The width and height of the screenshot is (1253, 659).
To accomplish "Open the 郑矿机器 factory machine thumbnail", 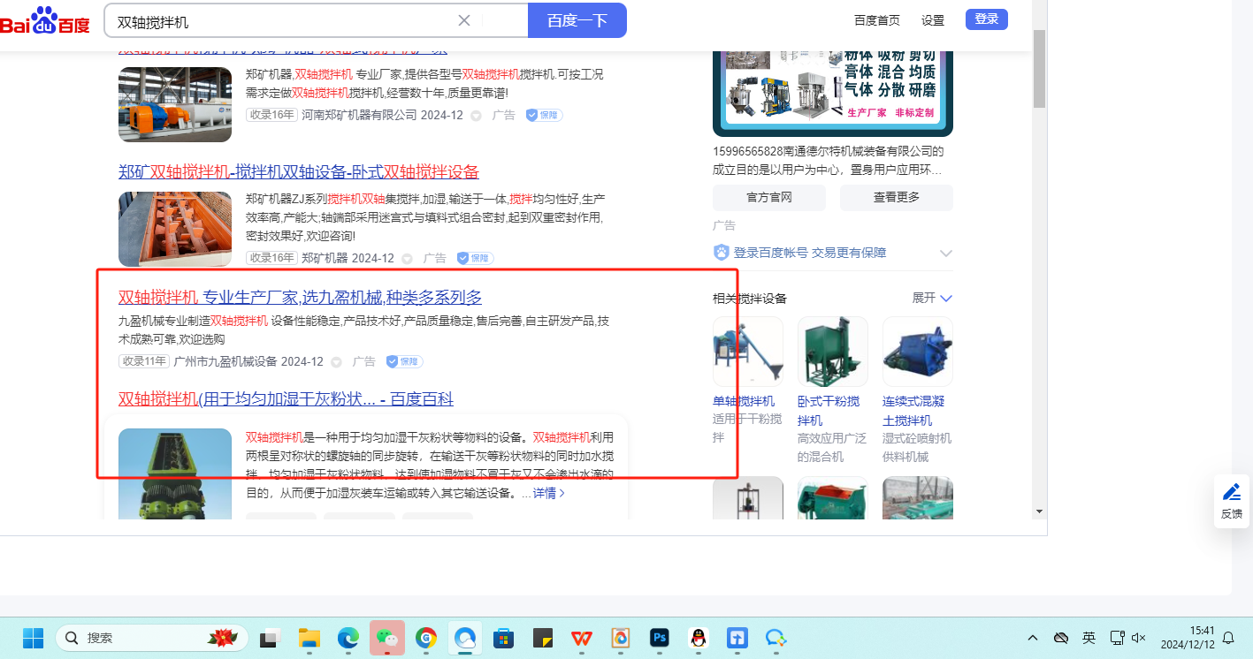I will pos(175,104).
